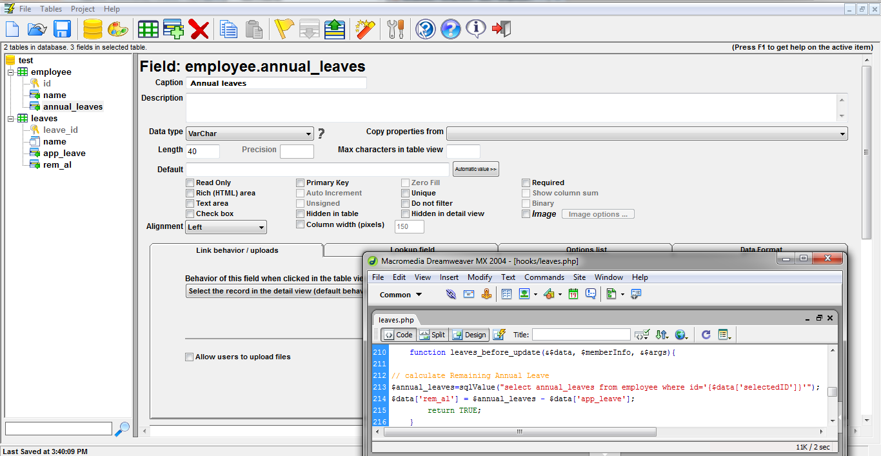Refresh Design View icon in Dreamweaver
The width and height of the screenshot is (881, 456).
(706, 335)
